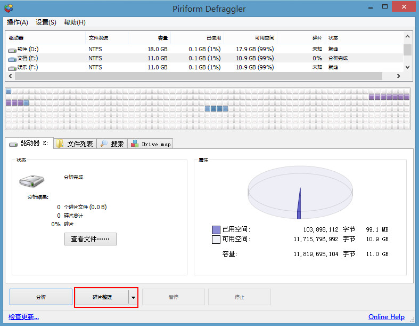
Task: Click the 103,898,112 used bytes value
Action: point(321,229)
